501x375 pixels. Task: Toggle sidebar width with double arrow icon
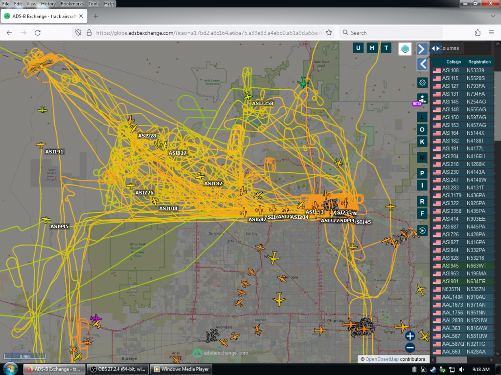[435, 48]
